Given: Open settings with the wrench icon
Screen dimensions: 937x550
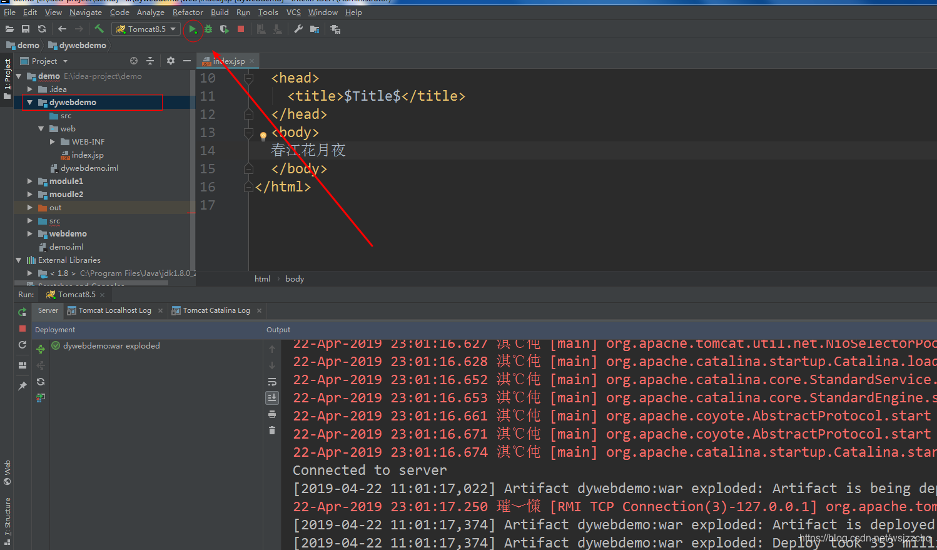Looking at the screenshot, I should (x=298, y=29).
